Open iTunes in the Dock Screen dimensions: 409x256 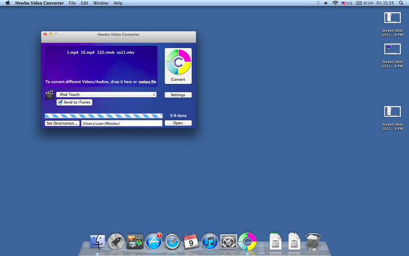210,241
